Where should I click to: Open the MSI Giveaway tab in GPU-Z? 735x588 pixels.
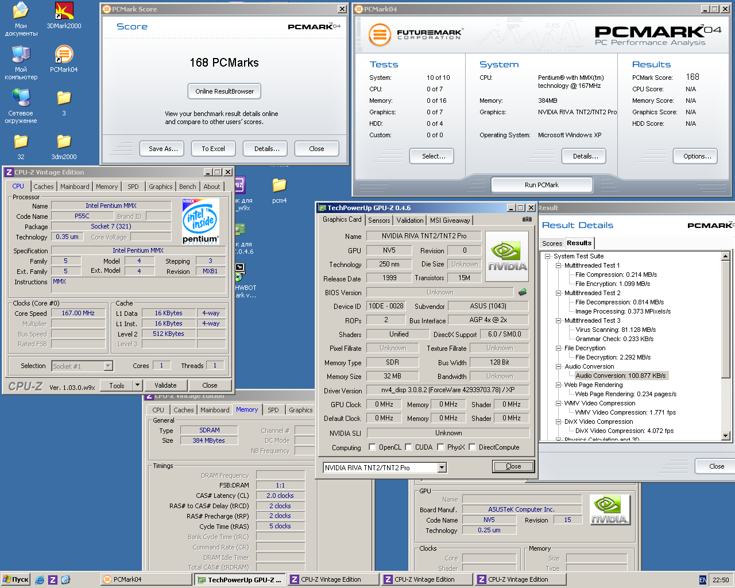click(x=450, y=220)
